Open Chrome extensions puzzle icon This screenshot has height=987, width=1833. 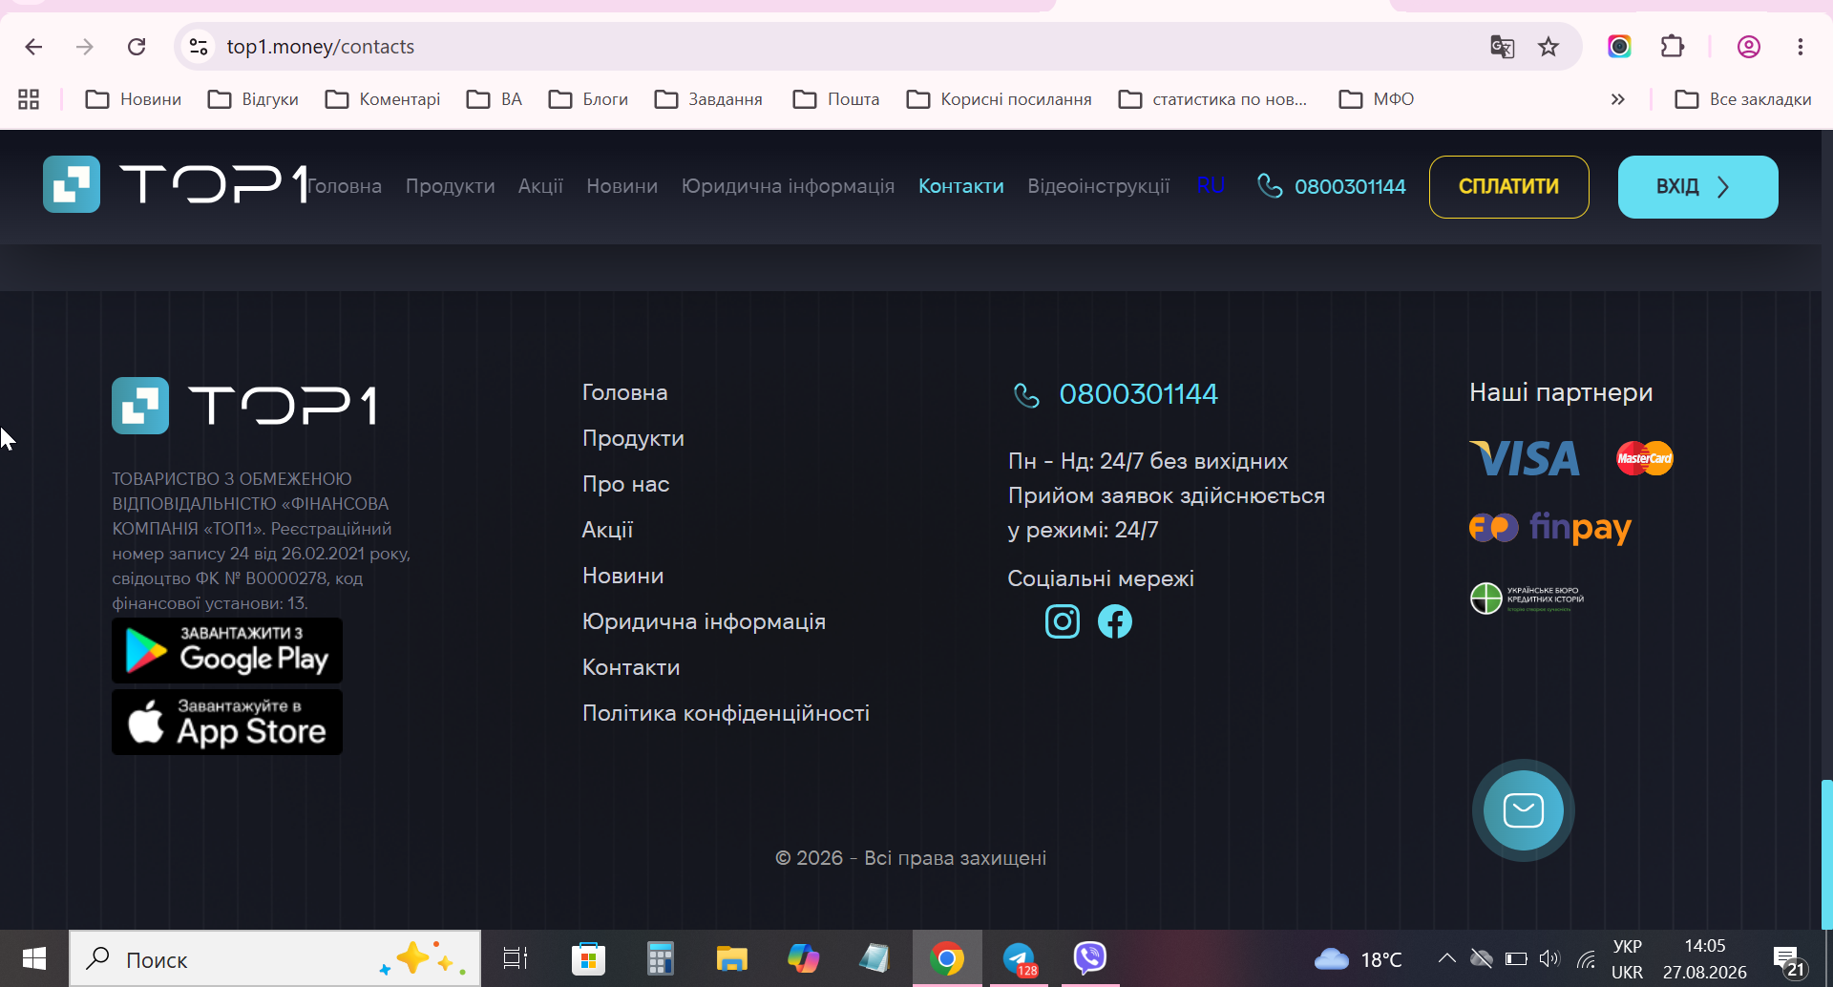(x=1673, y=47)
